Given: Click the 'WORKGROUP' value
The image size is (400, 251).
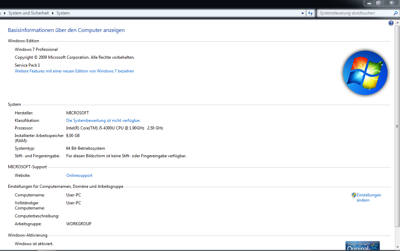Looking at the screenshot, I should click(79, 224).
